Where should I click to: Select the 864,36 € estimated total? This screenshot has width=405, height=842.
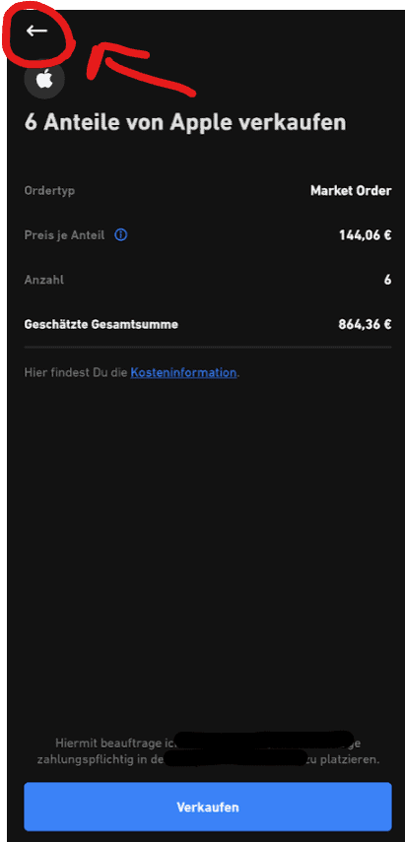[365, 325]
